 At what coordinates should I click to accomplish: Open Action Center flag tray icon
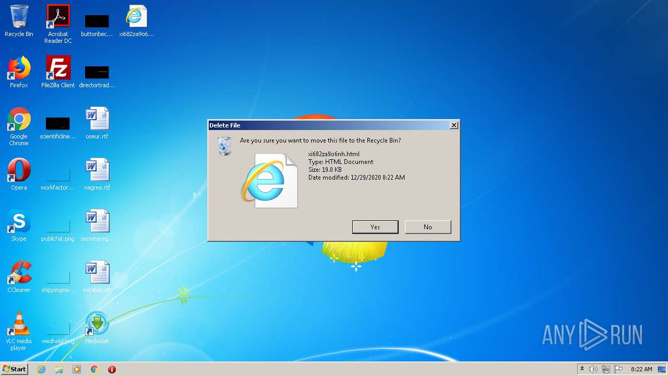tap(618, 369)
